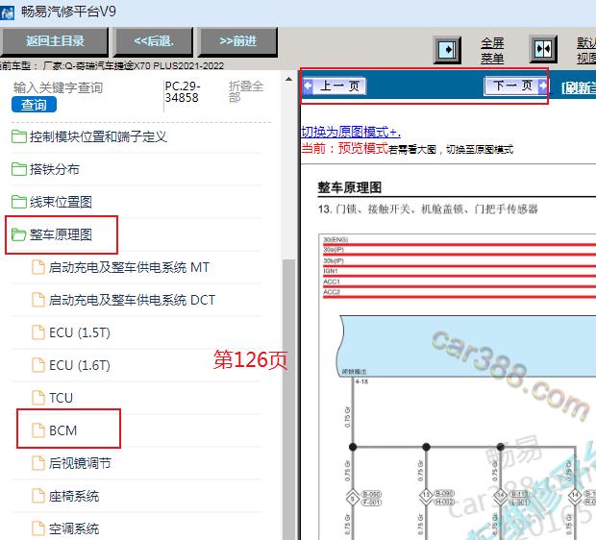The image size is (596, 540).
Task: Click 折叠全部 to collapse all
Action: [x=245, y=91]
